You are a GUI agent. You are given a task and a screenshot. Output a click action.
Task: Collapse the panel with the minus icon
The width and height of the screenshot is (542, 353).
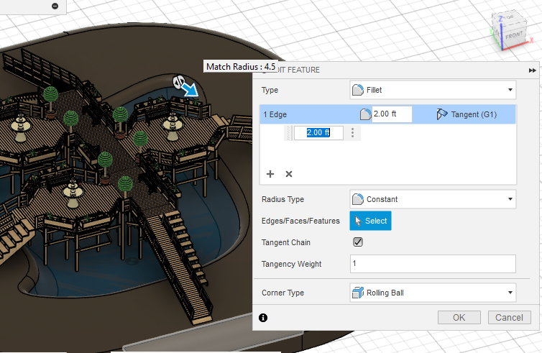coord(55,6)
